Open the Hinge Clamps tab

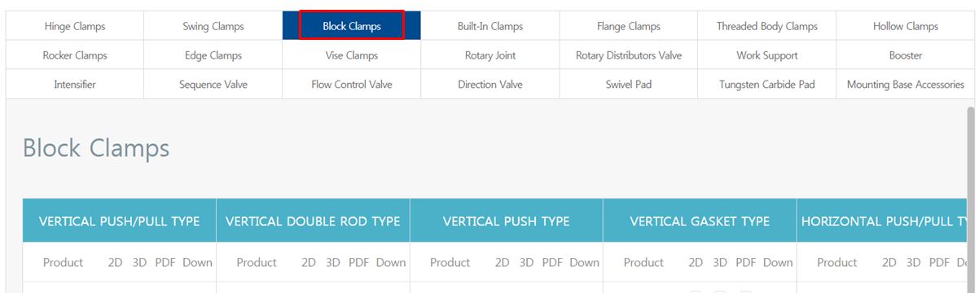75,26
